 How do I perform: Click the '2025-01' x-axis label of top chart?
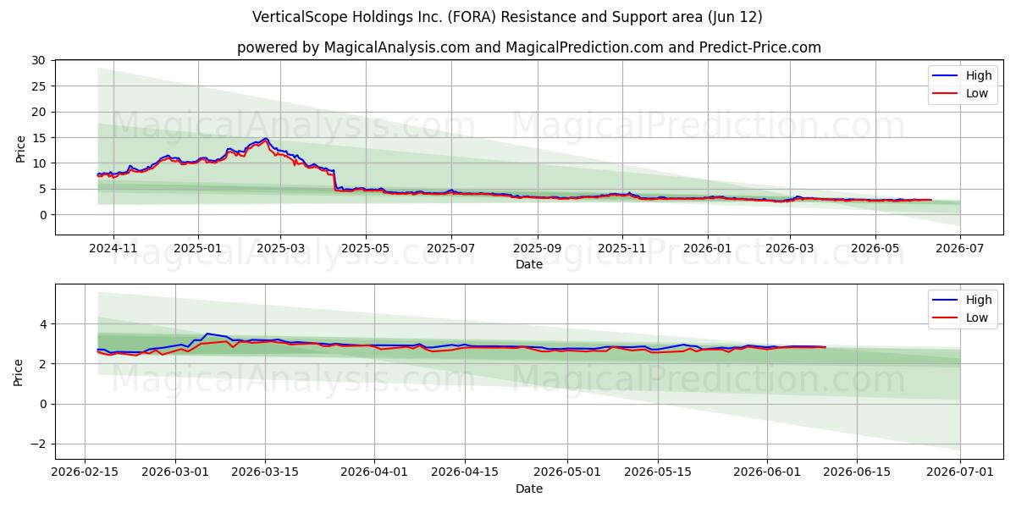tap(198, 248)
